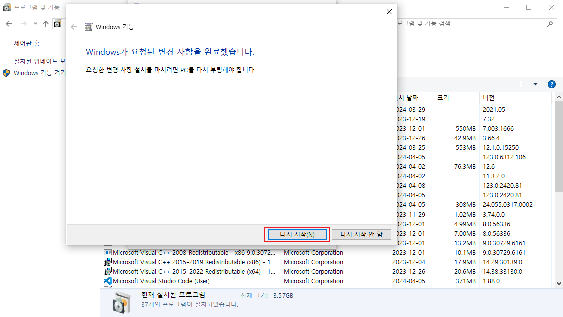Click Visual Studio Code icon in list
This screenshot has width=563, height=317.
point(108,281)
